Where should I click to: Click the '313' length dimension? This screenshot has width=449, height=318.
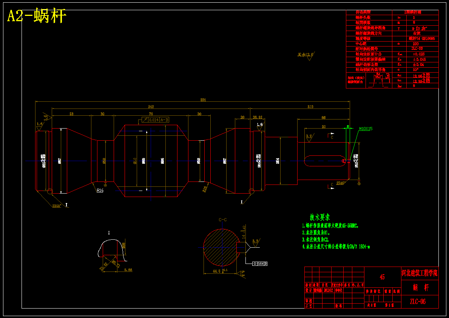tap(310, 107)
